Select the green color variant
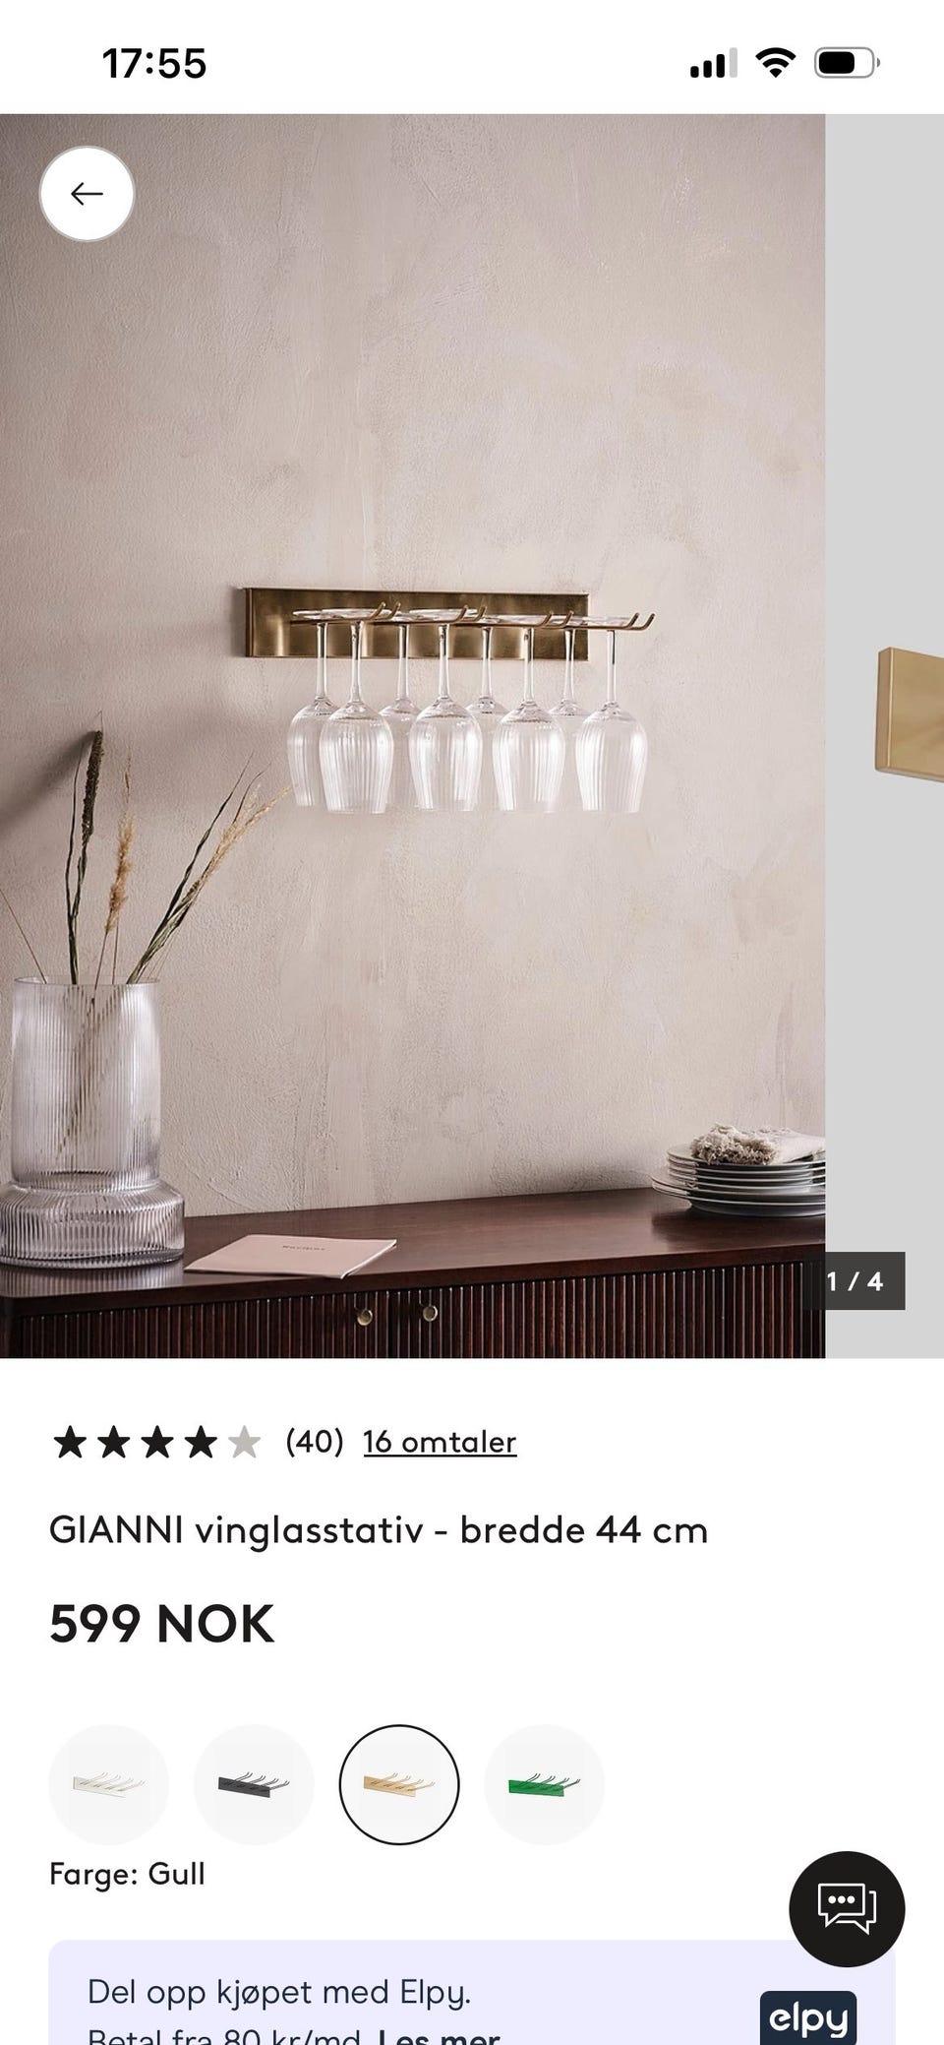944x2045 pixels. point(544,1784)
